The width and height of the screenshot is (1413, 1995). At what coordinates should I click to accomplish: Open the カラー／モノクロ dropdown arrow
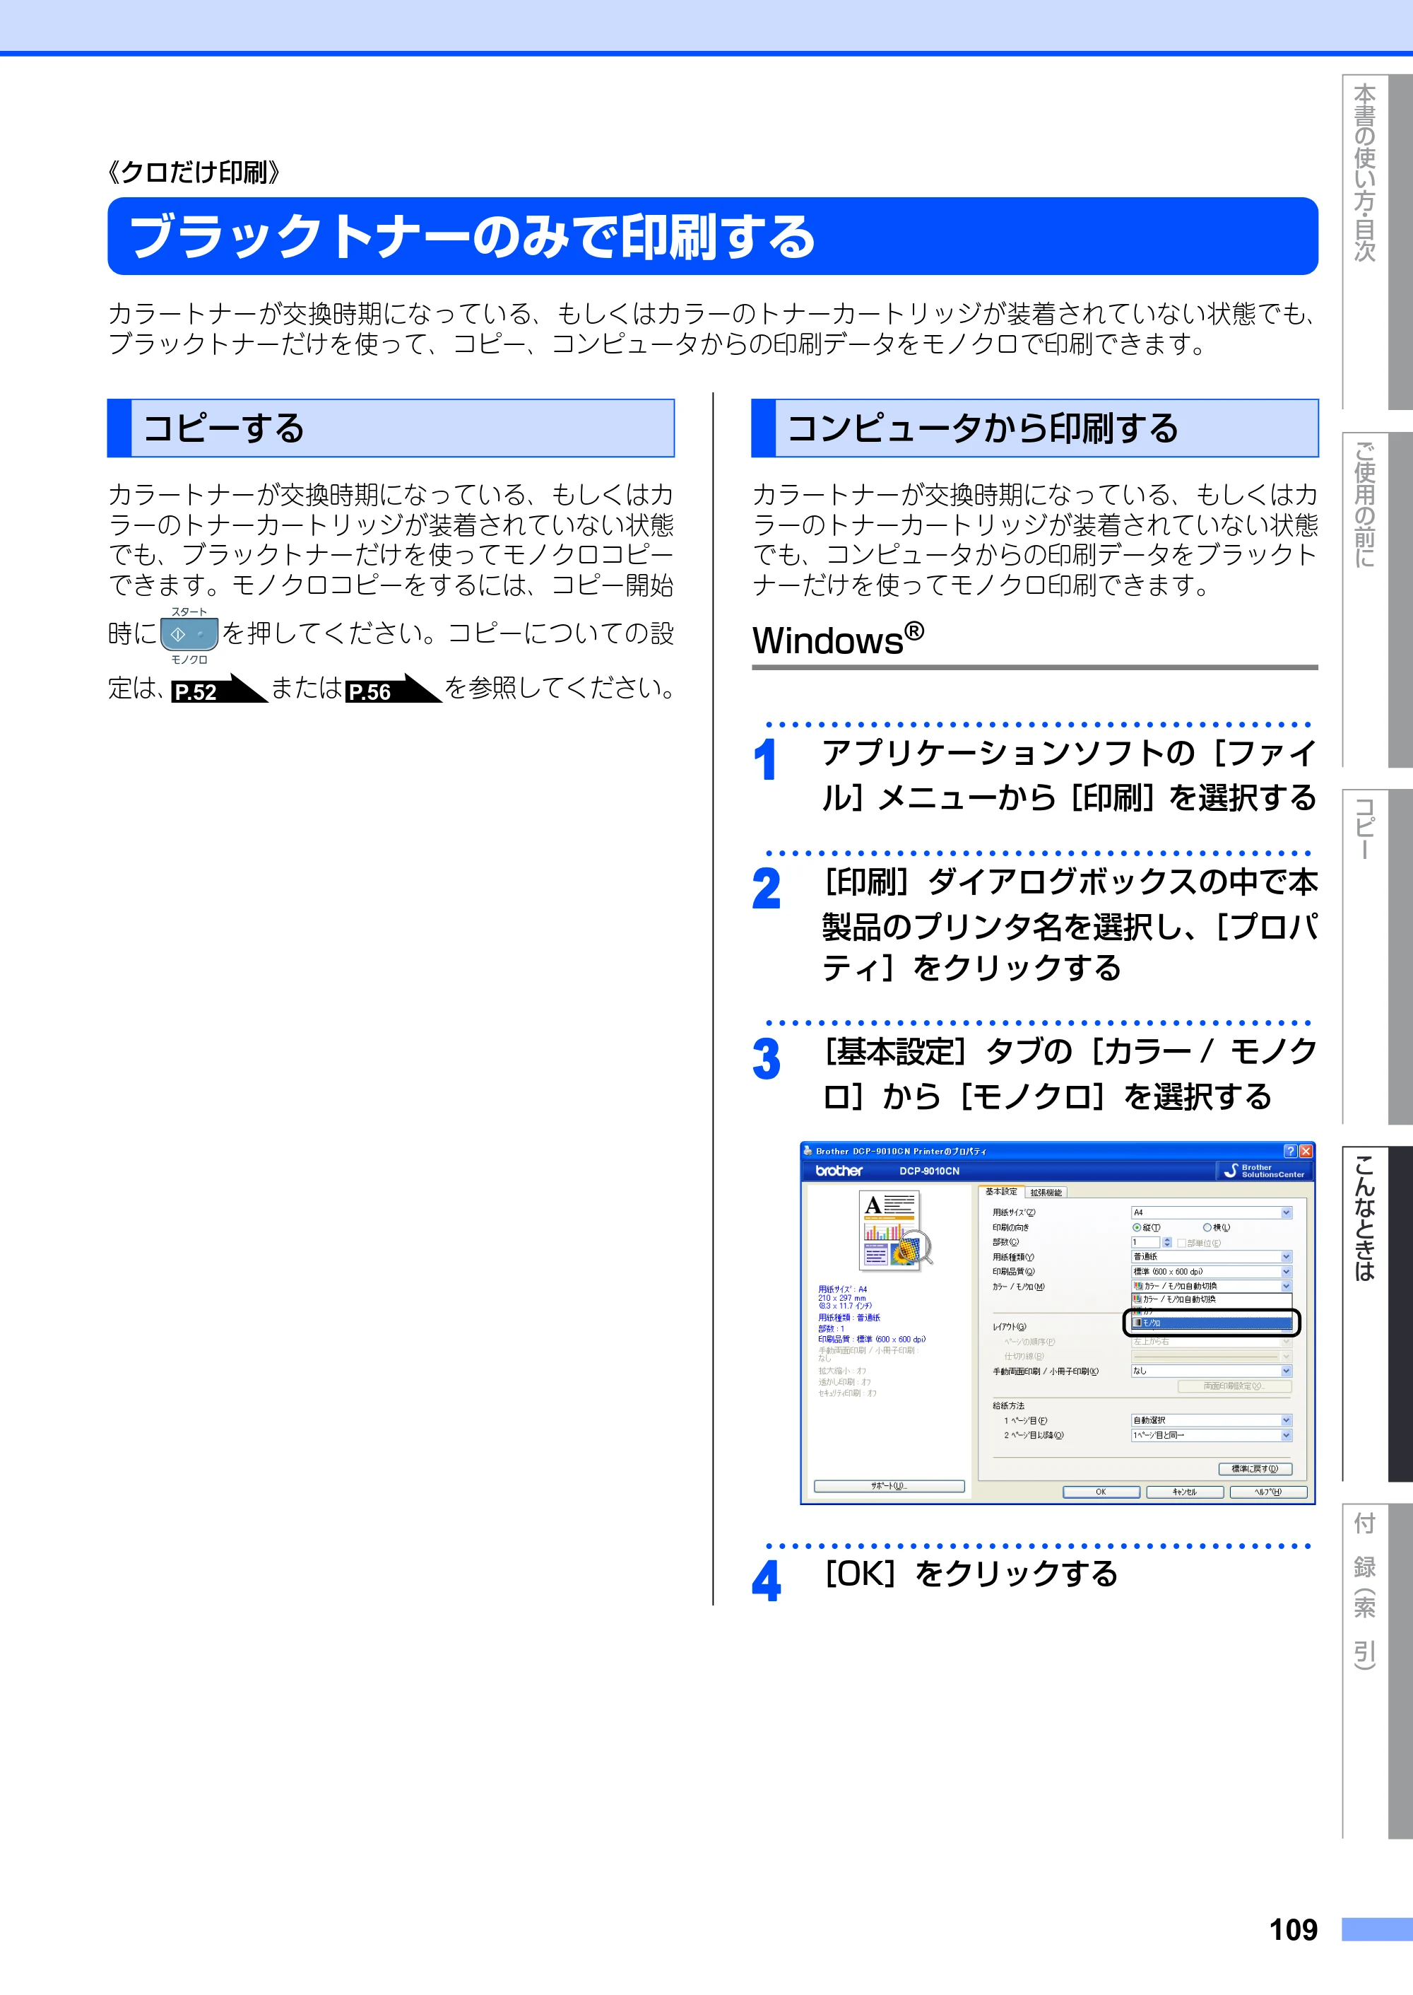tap(1286, 1287)
